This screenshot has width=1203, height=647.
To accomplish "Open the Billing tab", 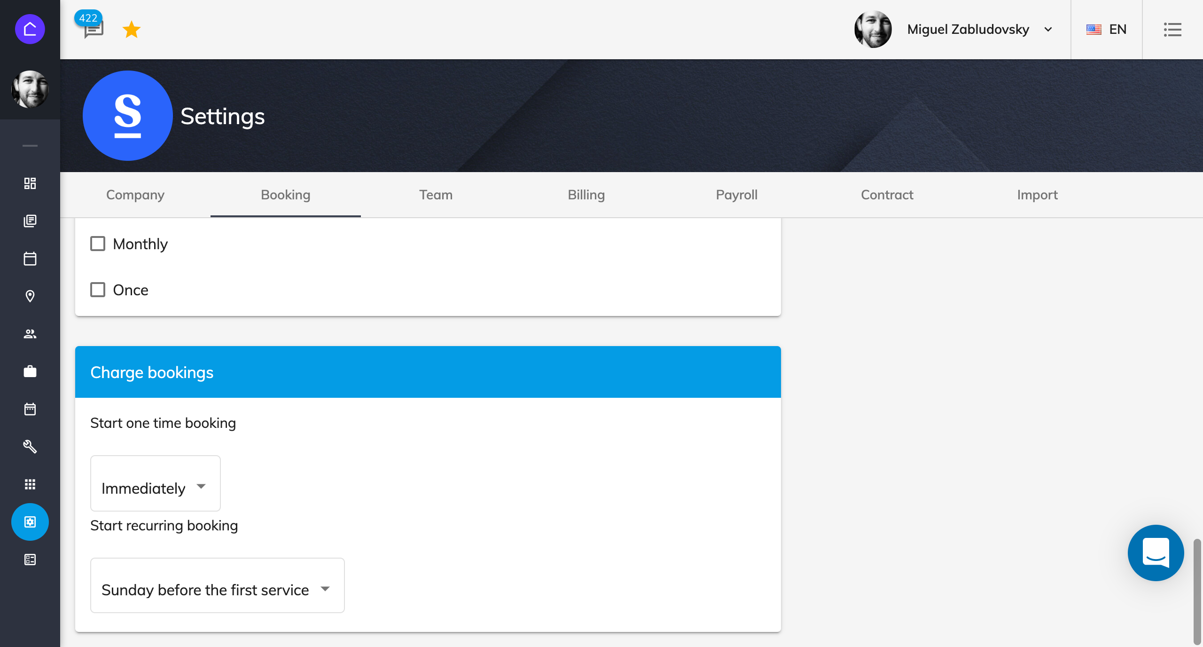I will point(586,195).
